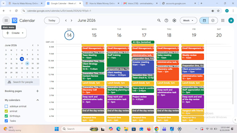Image resolution: width=237 pixels, height=133 pixels.
Task: Enable the adeleye aminat calendar checkbox
Action: coord(6,106)
